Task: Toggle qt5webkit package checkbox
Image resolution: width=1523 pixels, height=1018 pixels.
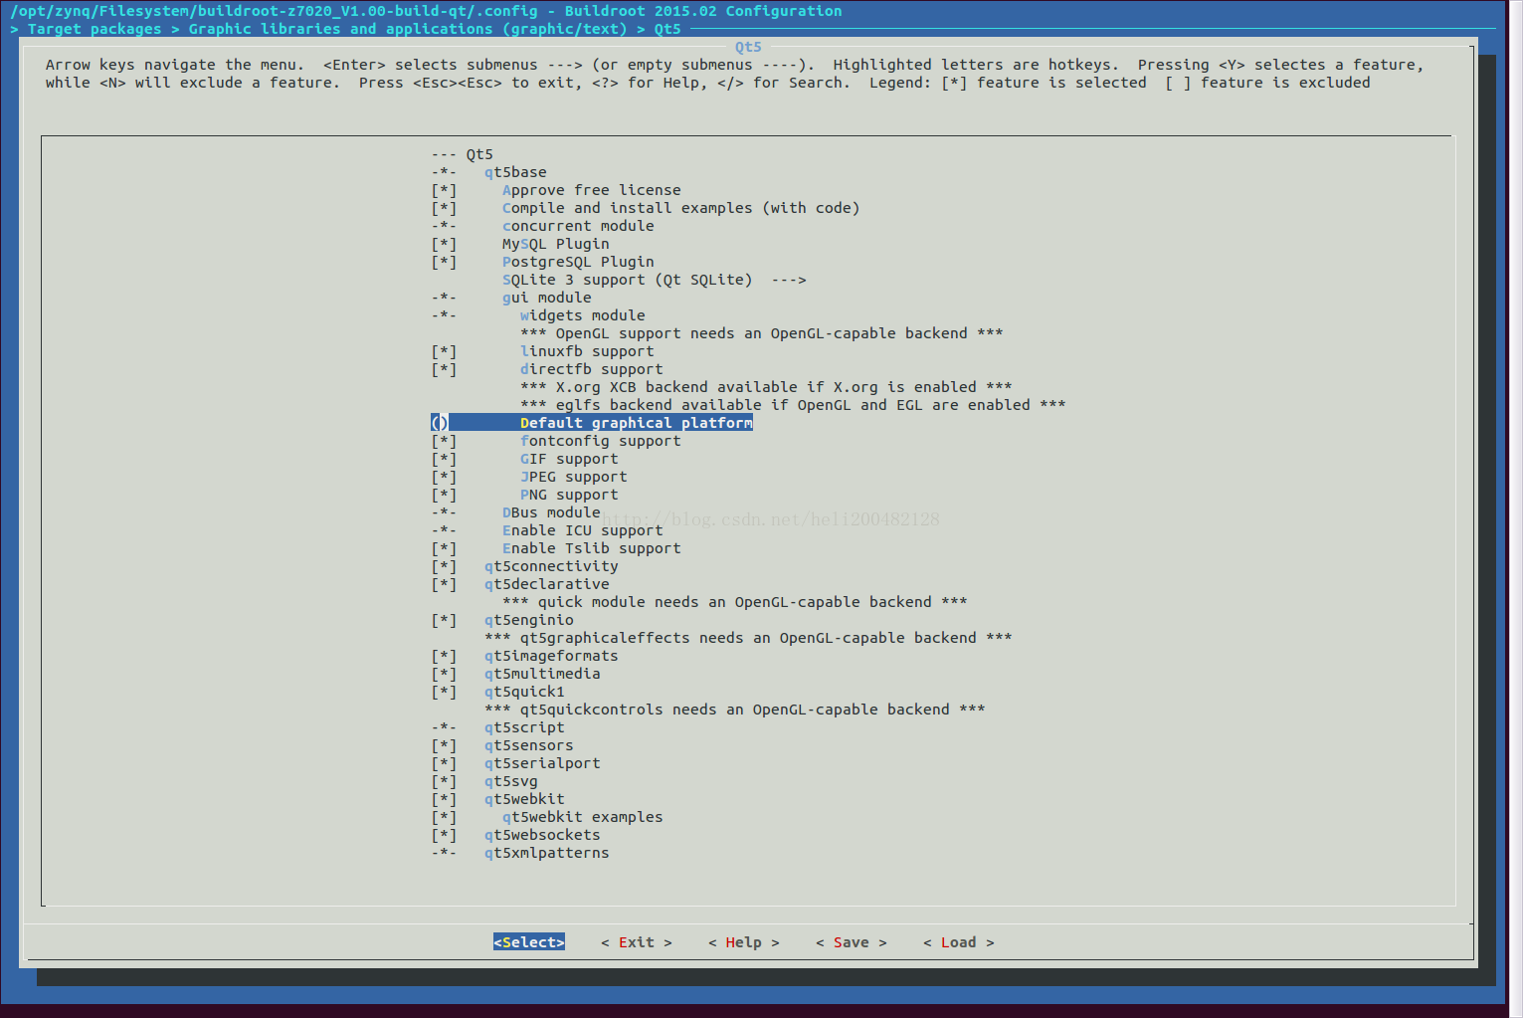Action: point(444,799)
